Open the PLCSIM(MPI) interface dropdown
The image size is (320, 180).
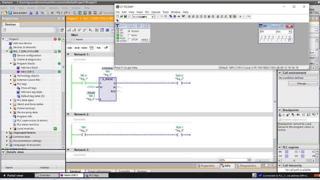click(152, 16)
